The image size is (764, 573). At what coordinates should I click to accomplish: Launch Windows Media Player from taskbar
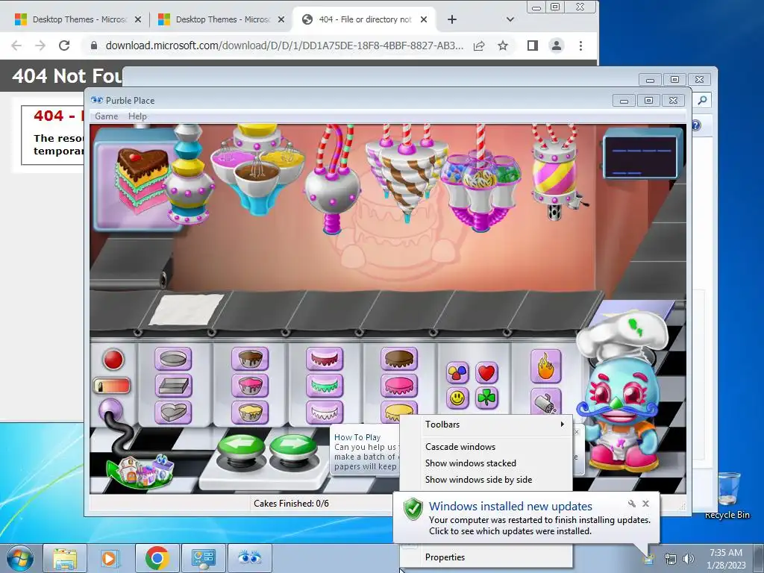pos(110,558)
